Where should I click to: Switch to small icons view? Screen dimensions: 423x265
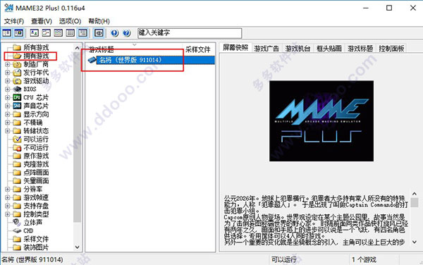(x=46, y=33)
